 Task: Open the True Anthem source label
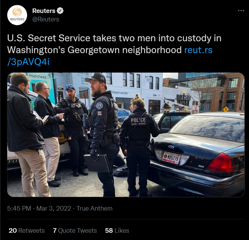pyautogui.click(x=94, y=208)
